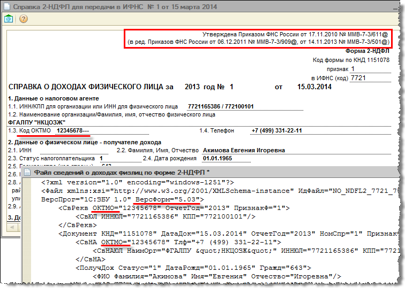Click the file icon of XML window title
This screenshot has height=288, width=405.
point(27,172)
